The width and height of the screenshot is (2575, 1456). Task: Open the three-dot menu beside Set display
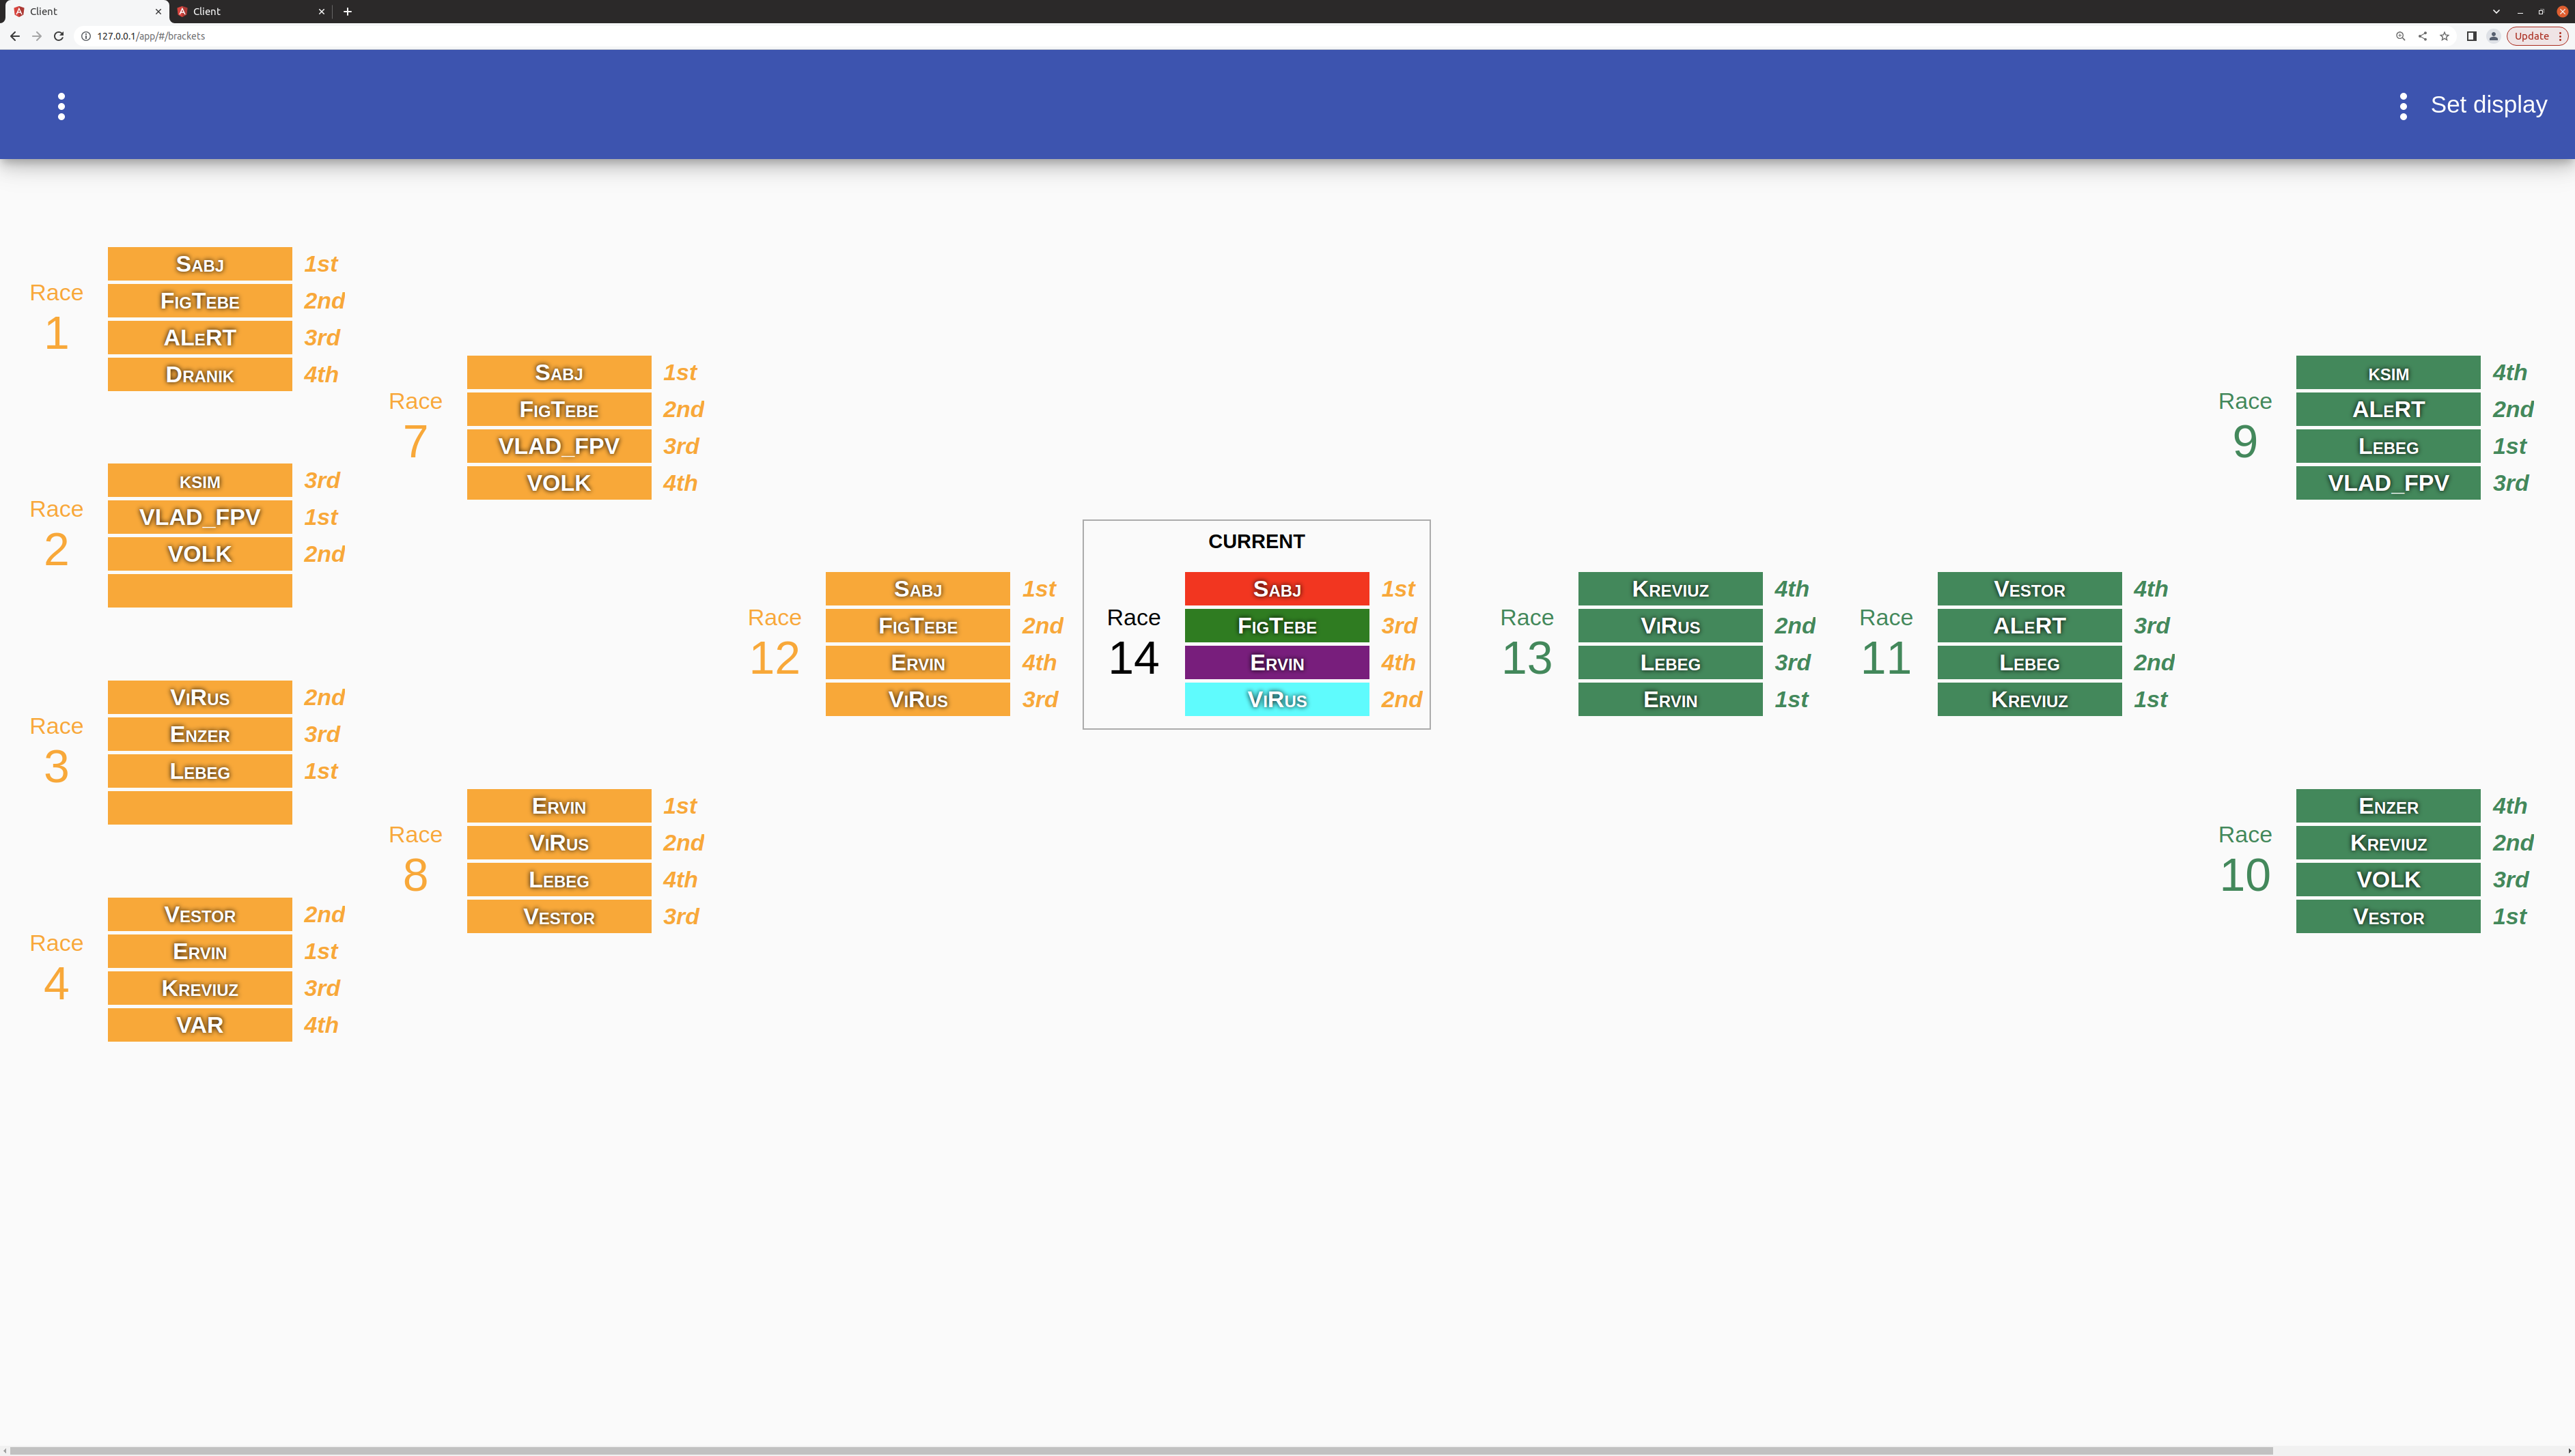pyautogui.click(x=2403, y=106)
